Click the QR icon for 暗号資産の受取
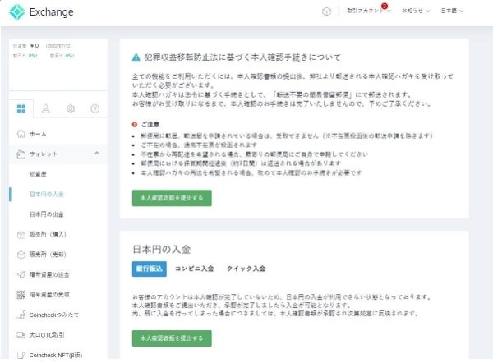The width and height of the screenshot is (493, 363). pyautogui.click(x=20, y=295)
